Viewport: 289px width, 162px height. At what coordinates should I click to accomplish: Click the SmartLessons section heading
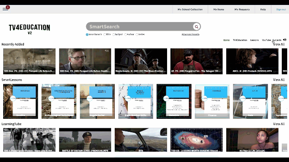coord(12,80)
